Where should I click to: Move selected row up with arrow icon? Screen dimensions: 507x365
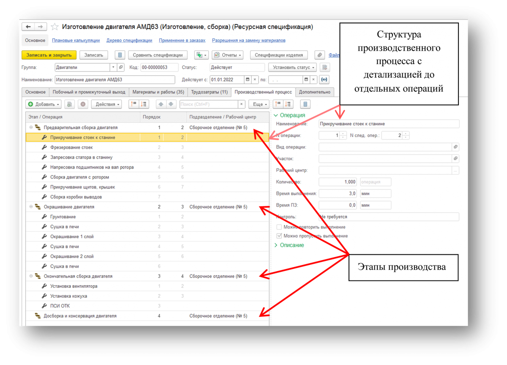161,104
